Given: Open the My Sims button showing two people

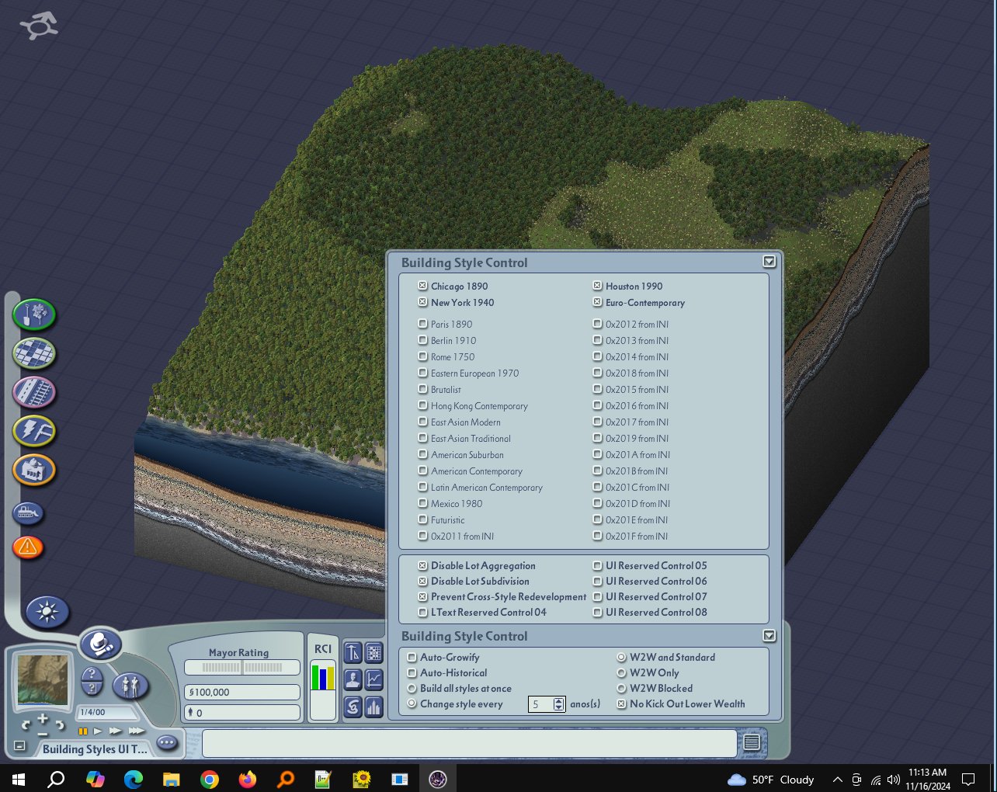Looking at the screenshot, I should [x=130, y=686].
